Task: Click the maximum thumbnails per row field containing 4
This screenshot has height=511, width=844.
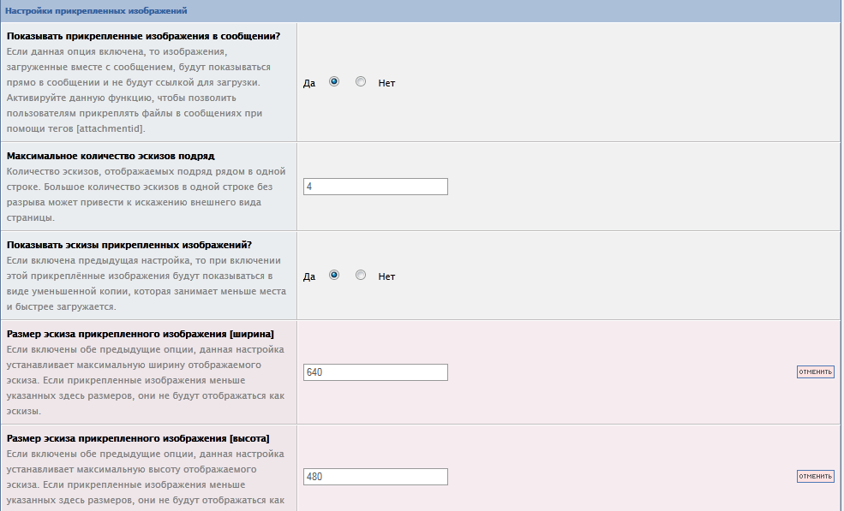Action: click(x=375, y=187)
